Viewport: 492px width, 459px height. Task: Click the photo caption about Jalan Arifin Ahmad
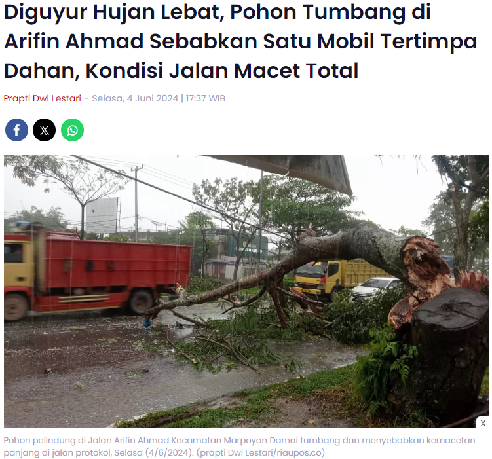point(239,447)
